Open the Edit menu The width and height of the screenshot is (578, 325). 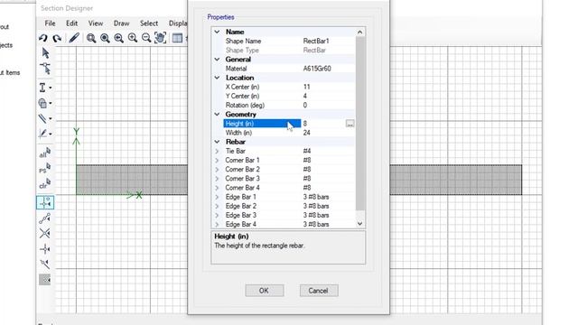click(x=72, y=23)
